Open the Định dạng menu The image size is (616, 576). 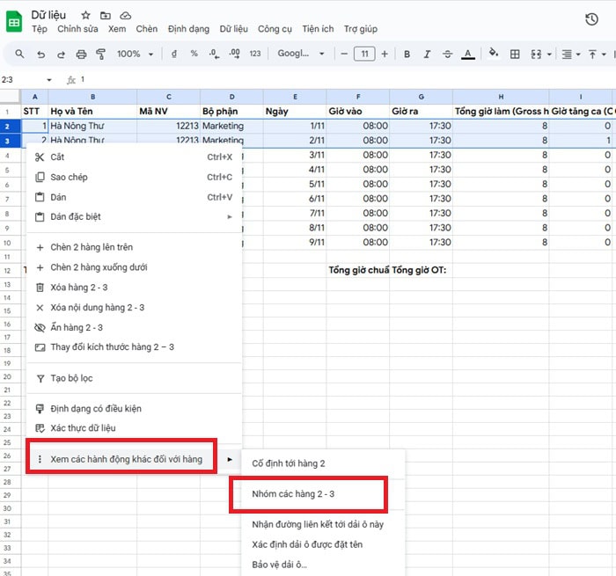187,29
